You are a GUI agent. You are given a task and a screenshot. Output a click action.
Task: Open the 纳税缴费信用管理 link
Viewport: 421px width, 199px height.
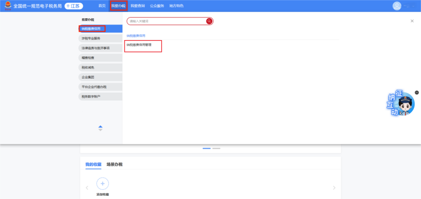pos(139,45)
